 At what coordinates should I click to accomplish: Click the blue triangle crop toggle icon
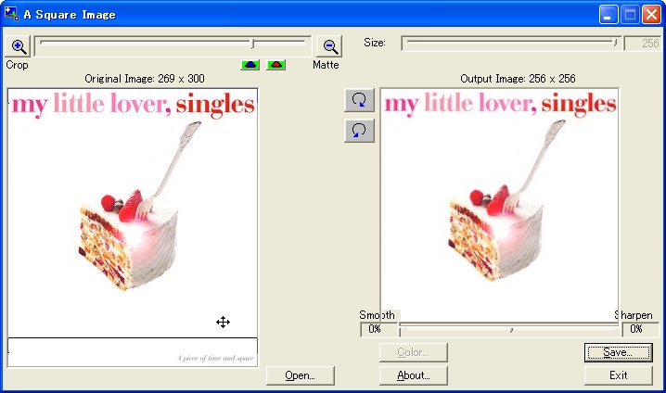pos(250,65)
